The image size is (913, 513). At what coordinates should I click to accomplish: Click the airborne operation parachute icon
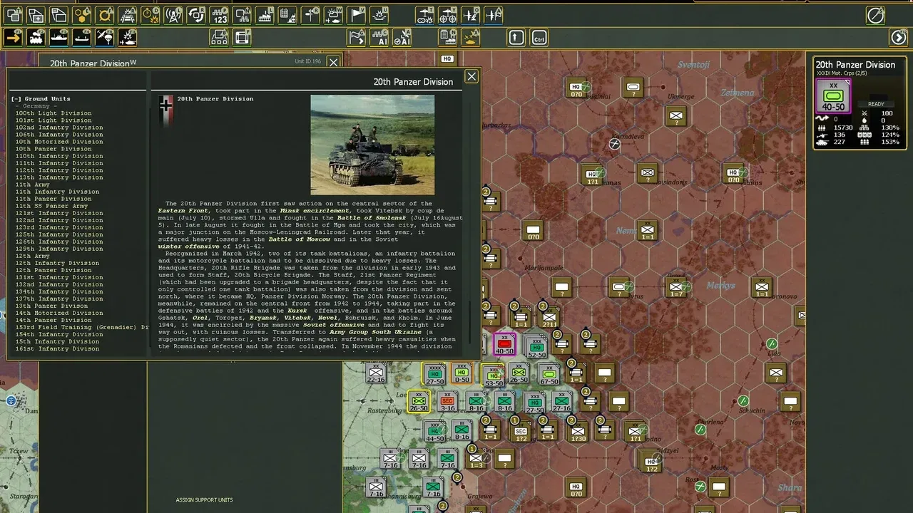[106, 37]
